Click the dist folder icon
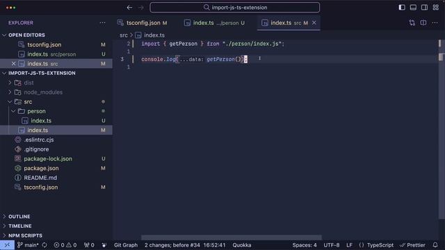 point(18,83)
